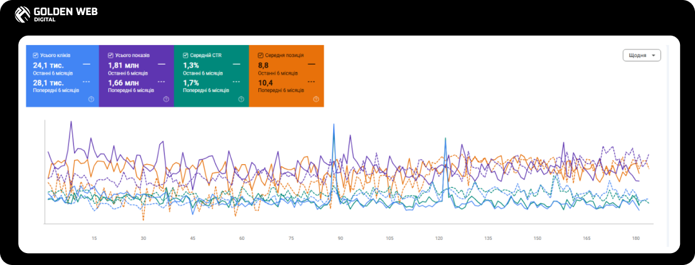Click the arrow on the Щодня dropdown

point(654,56)
